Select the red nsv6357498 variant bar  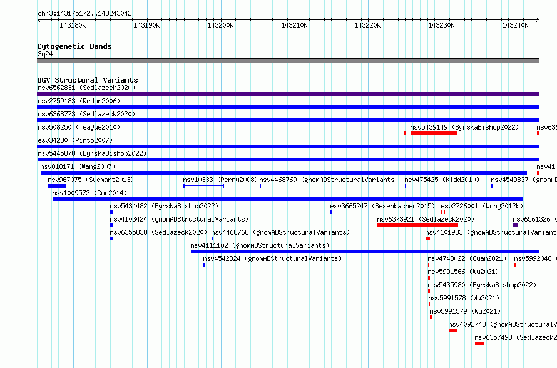tap(479, 344)
